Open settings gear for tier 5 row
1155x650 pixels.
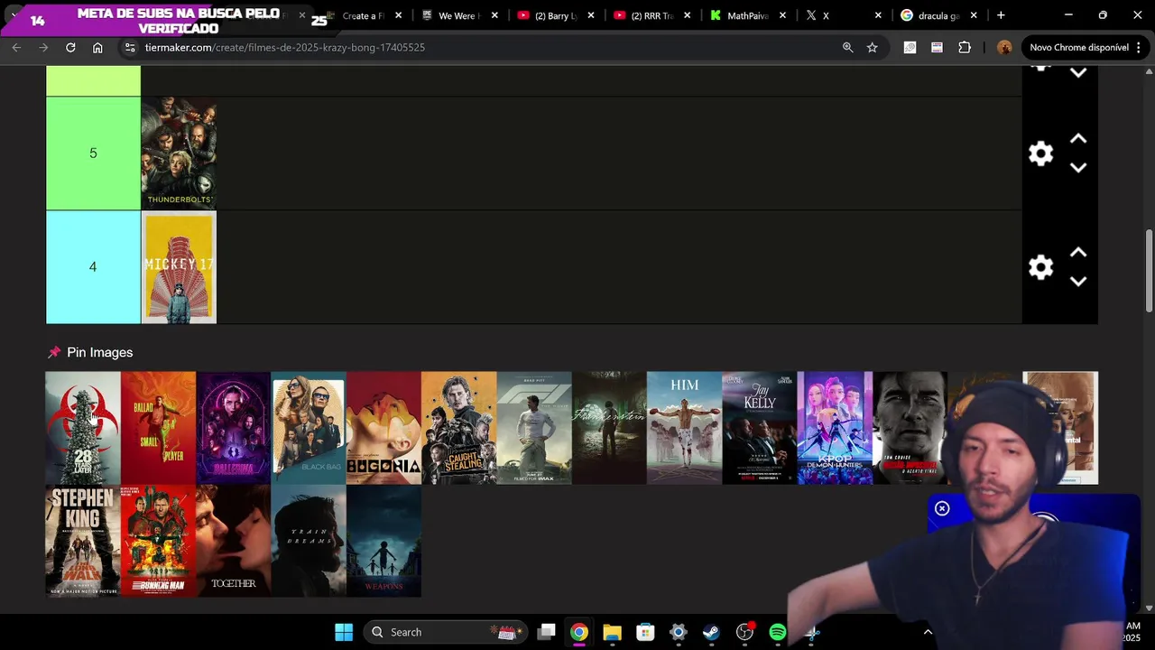pyautogui.click(x=1040, y=153)
